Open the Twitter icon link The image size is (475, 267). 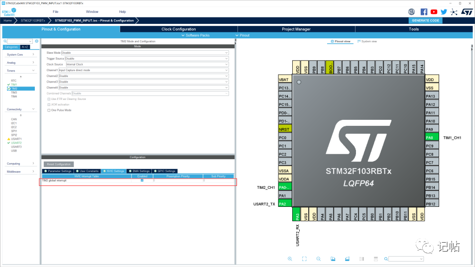tap(444, 12)
